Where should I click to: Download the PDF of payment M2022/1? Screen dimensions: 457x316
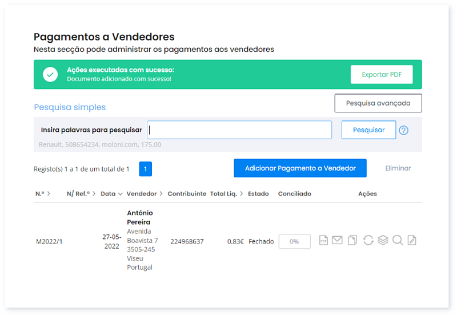click(323, 241)
